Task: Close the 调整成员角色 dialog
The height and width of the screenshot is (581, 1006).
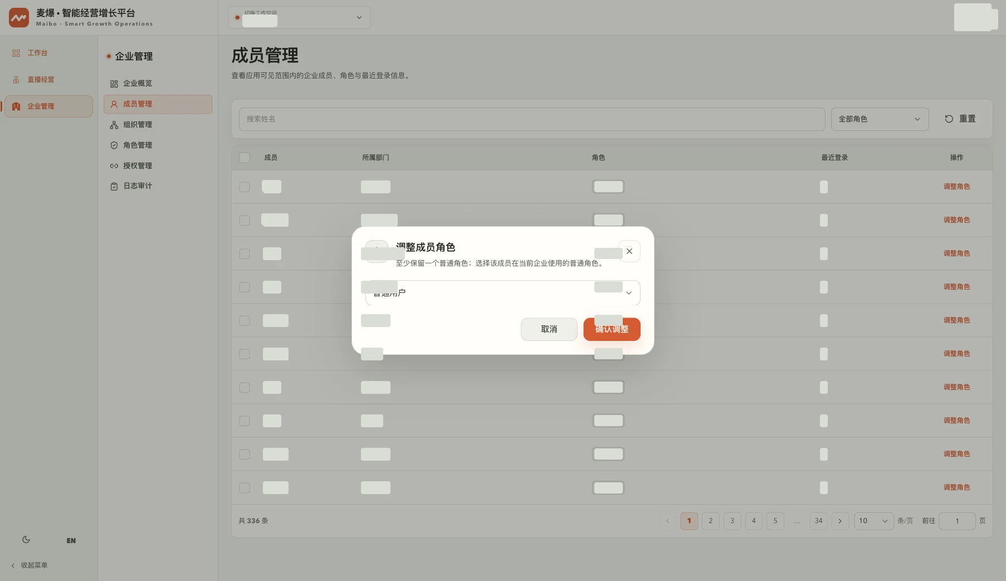Action: (629, 251)
